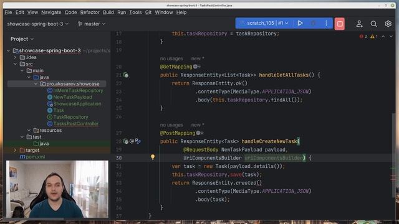The height and width of the screenshot is (224, 399).
Task: Open the Tools menu
Action: tap(135, 12)
